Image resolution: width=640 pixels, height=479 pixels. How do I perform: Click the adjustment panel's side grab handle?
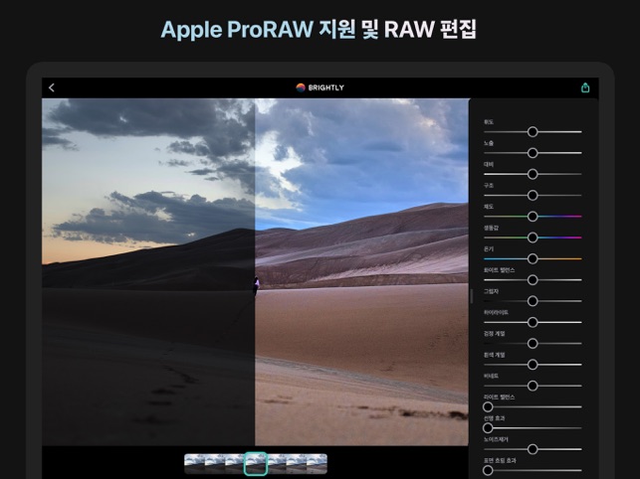point(472,296)
